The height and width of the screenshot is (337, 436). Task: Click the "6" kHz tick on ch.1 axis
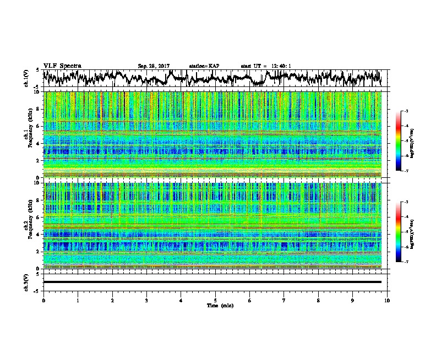click(39, 126)
